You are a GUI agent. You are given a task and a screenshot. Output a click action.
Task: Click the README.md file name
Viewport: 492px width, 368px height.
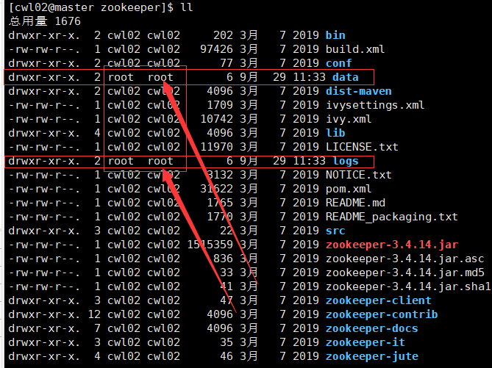tap(355, 203)
